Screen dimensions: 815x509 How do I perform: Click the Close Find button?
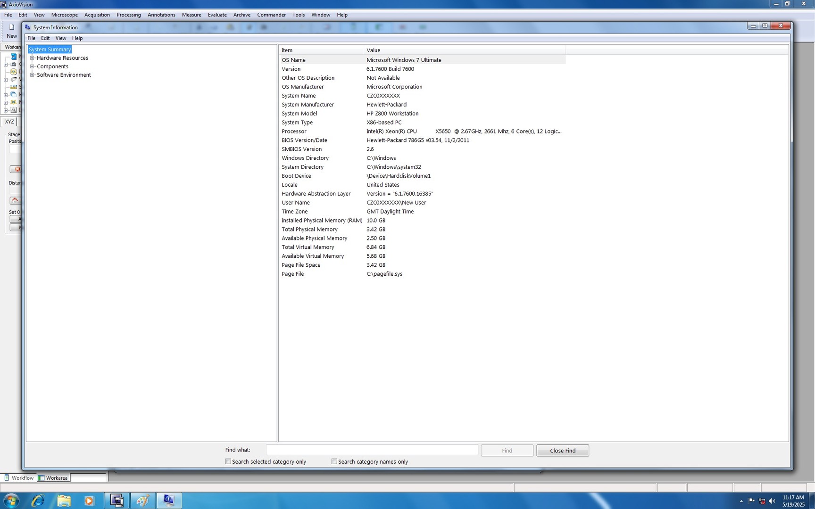point(562,451)
